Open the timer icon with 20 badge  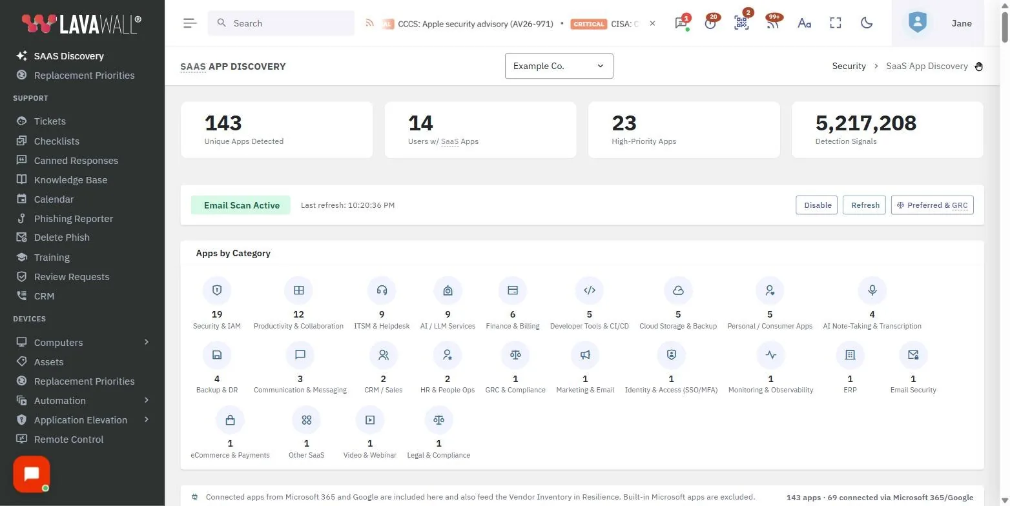[x=710, y=23]
